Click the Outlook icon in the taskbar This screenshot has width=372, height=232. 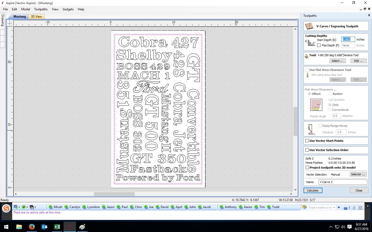point(44,227)
